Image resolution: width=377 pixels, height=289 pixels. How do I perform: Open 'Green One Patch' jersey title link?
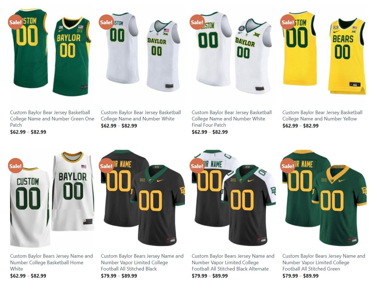52,118
